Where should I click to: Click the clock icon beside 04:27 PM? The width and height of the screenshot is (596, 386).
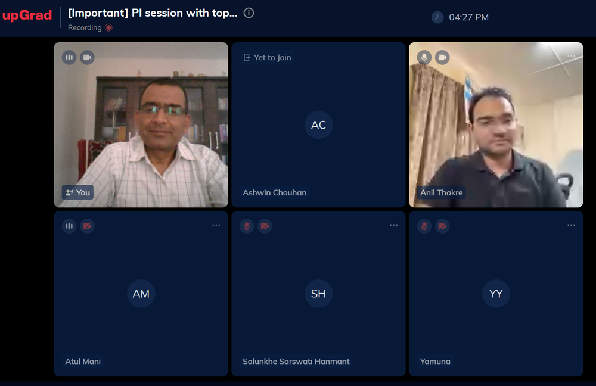click(437, 17)
